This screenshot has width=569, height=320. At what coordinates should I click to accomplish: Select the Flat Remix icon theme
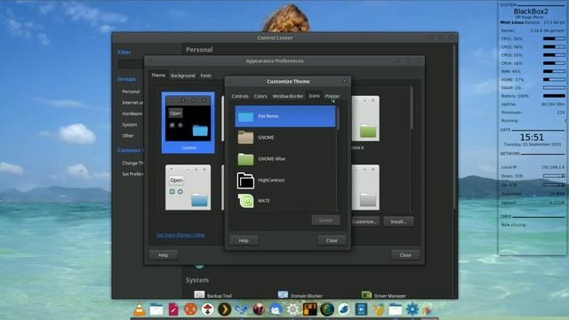coord(285,116)
